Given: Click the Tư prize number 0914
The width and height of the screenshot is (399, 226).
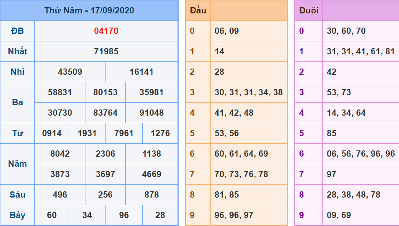Looking at the screenshot, I should point(52,133).
